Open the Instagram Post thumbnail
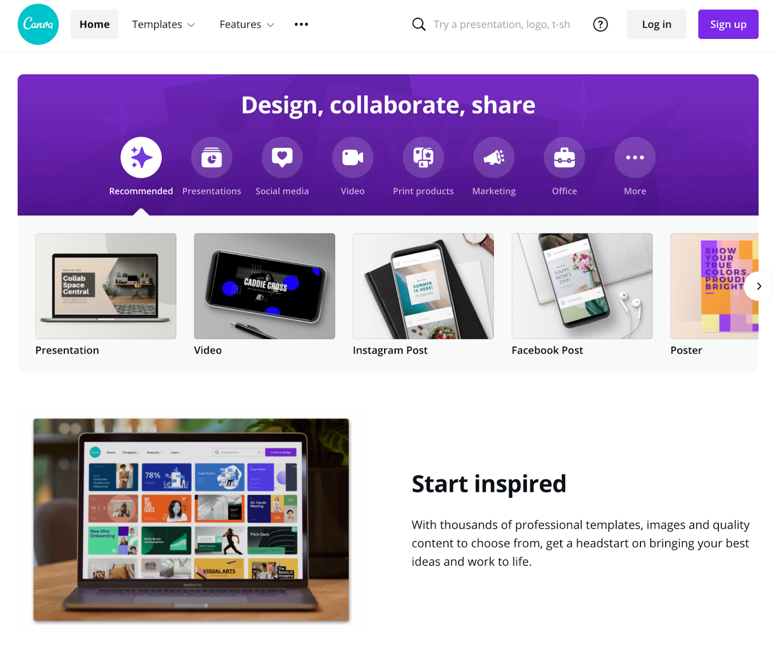This screenshot has width=774, height=651. [423, 286]
